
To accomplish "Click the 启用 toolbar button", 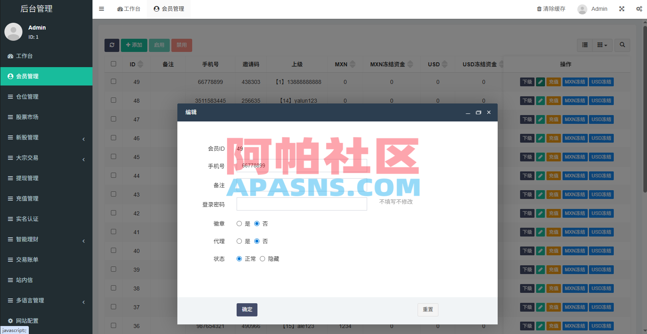I will click(x=159, y=45).
